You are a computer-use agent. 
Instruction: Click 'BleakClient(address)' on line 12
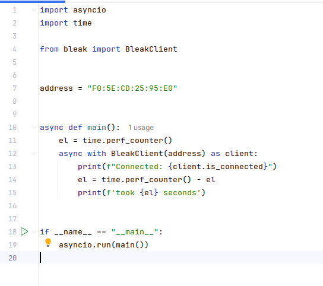[158, 154]
